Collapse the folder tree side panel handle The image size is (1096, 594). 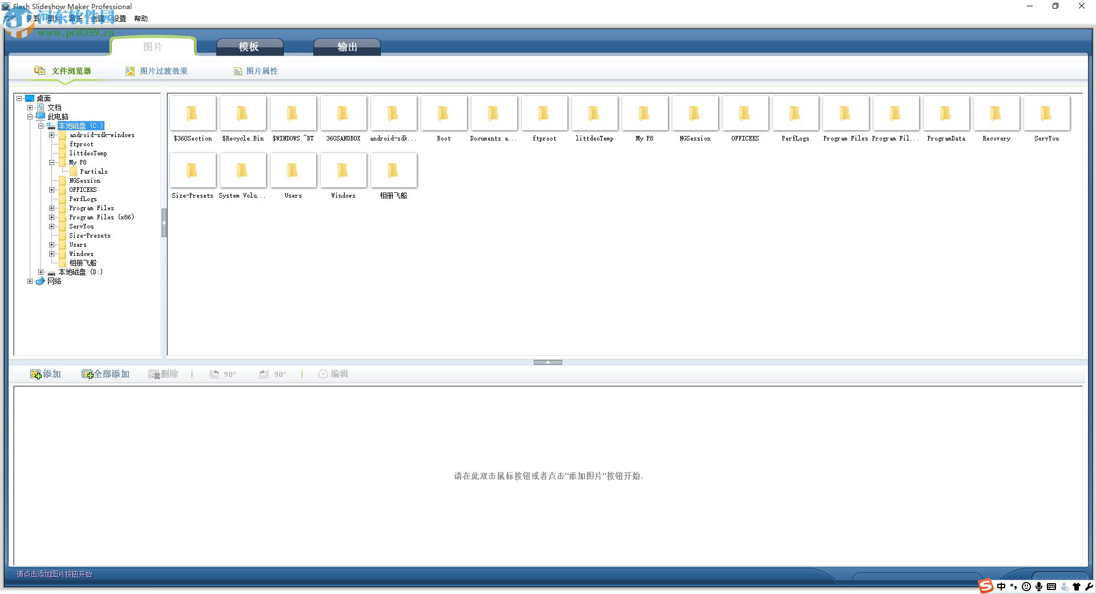[x=164, y=223]
